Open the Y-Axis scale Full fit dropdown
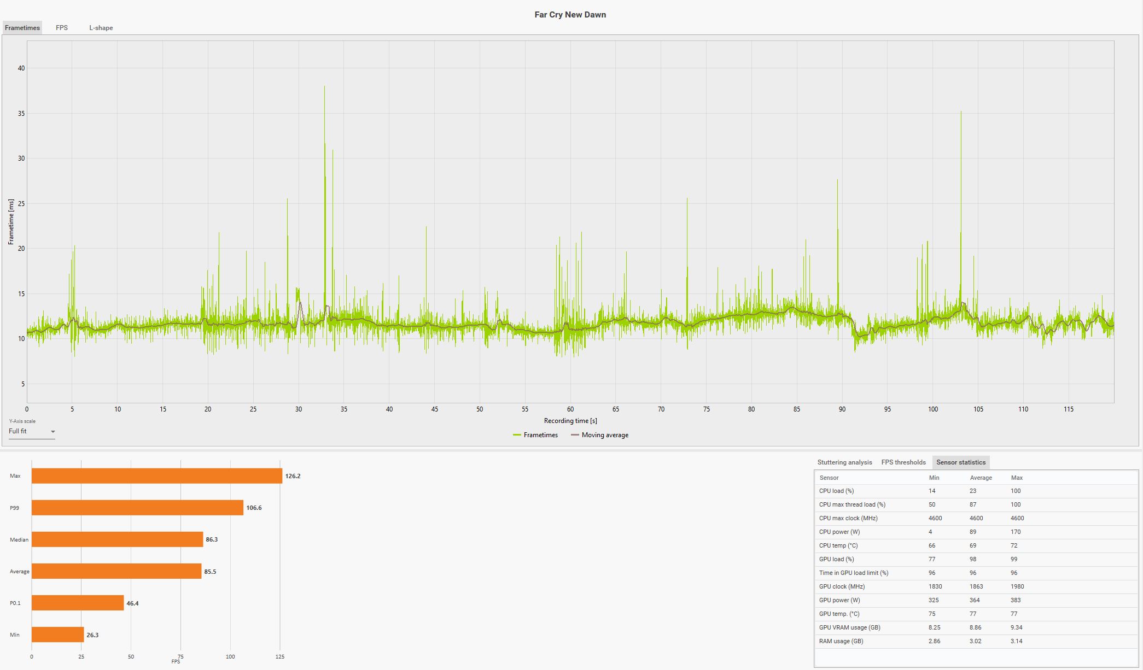 tap(32, 432)
